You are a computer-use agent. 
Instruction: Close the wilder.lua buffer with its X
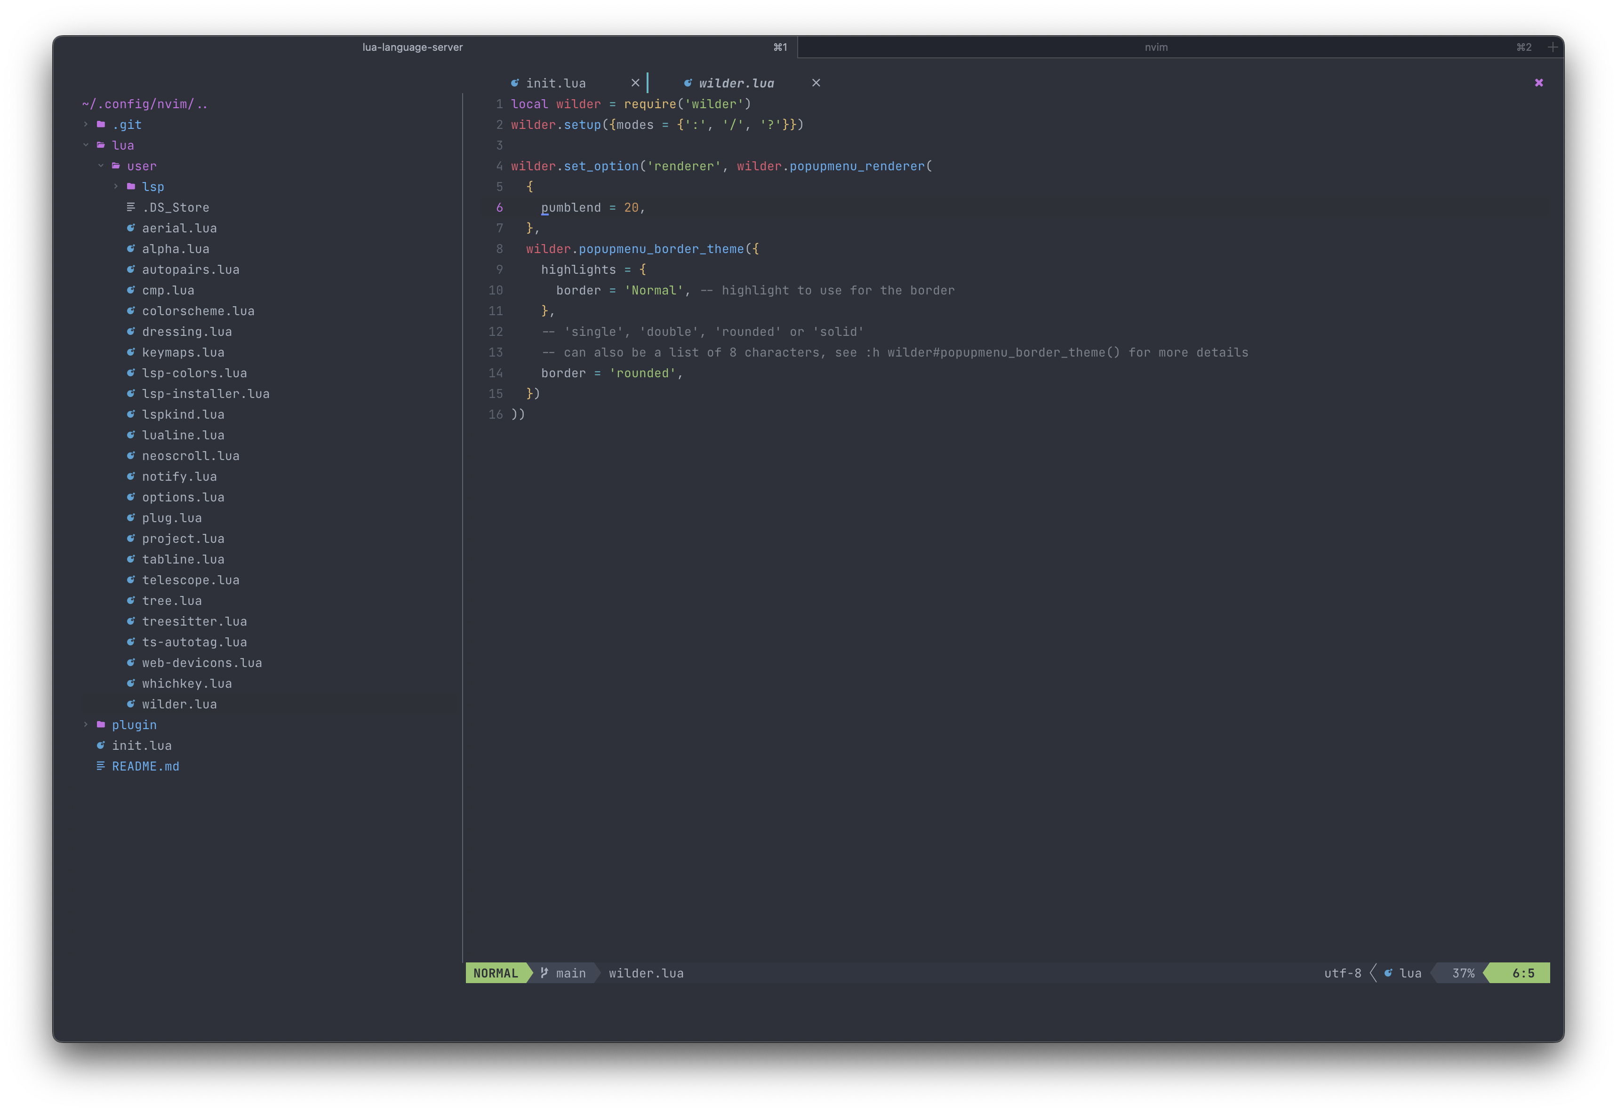tap(816, 82)
